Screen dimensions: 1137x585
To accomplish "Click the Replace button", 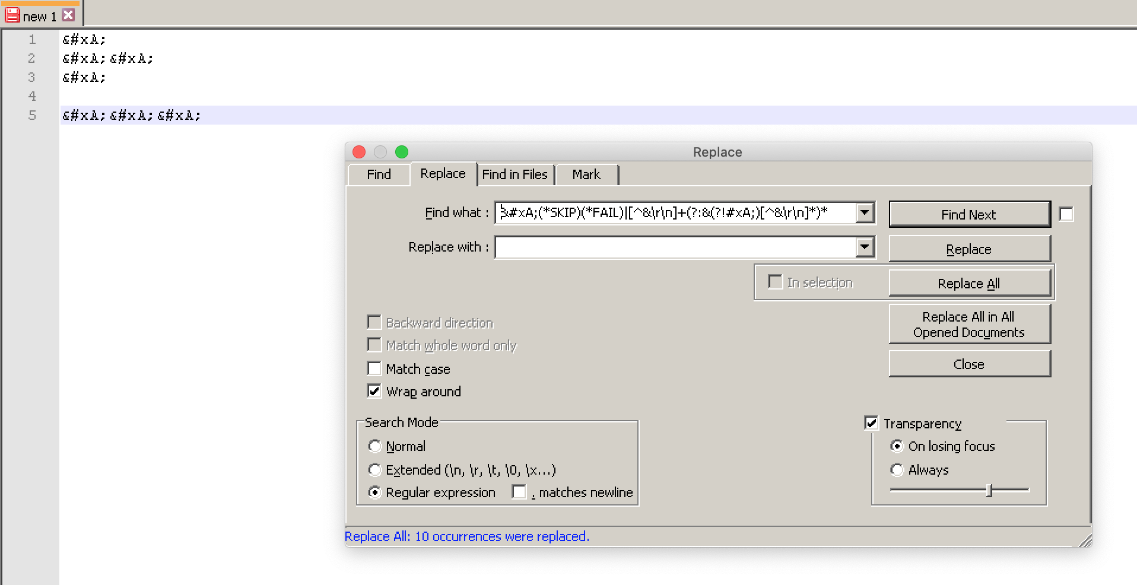I will coord(969,249).
